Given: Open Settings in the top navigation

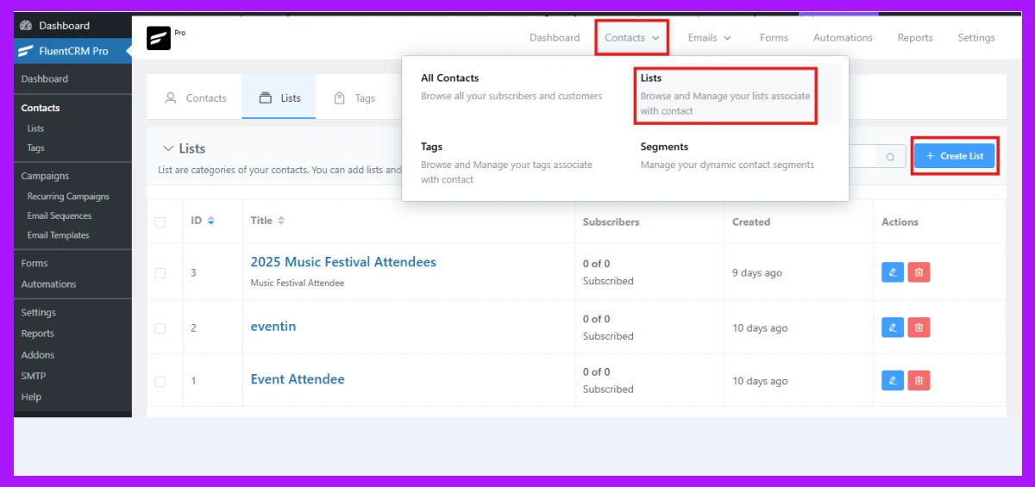Looking at the screenshot, I should (x=976, y=38).
